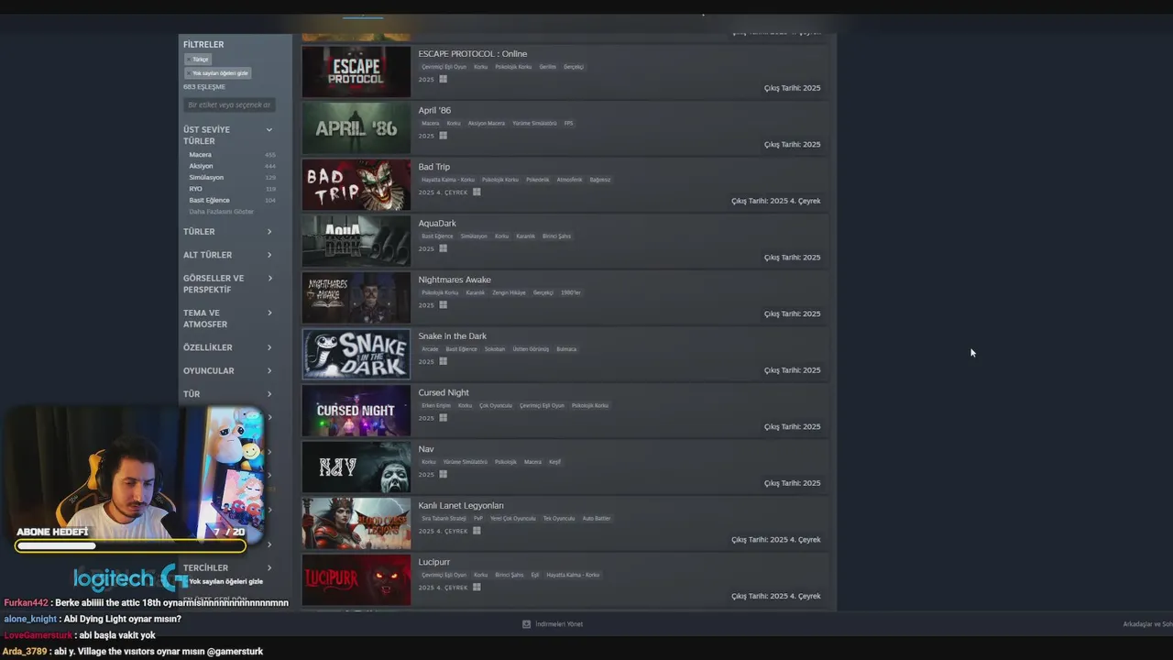Click the Windows platform icon for Bad Trip

pyautogui.click(x=477, y=192)
